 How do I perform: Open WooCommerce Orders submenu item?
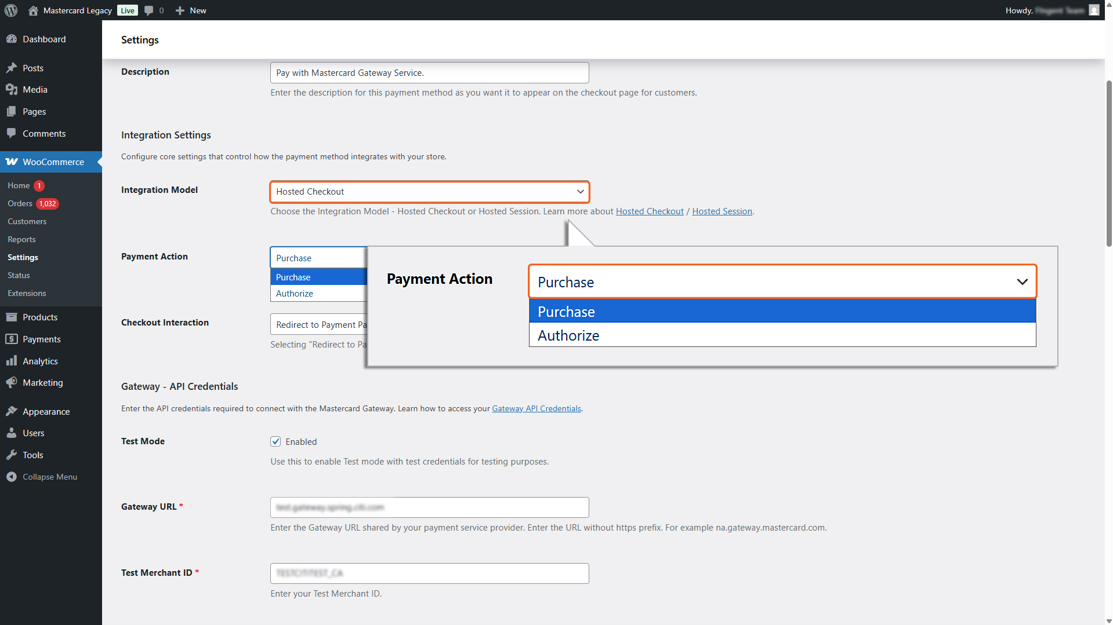20,204
